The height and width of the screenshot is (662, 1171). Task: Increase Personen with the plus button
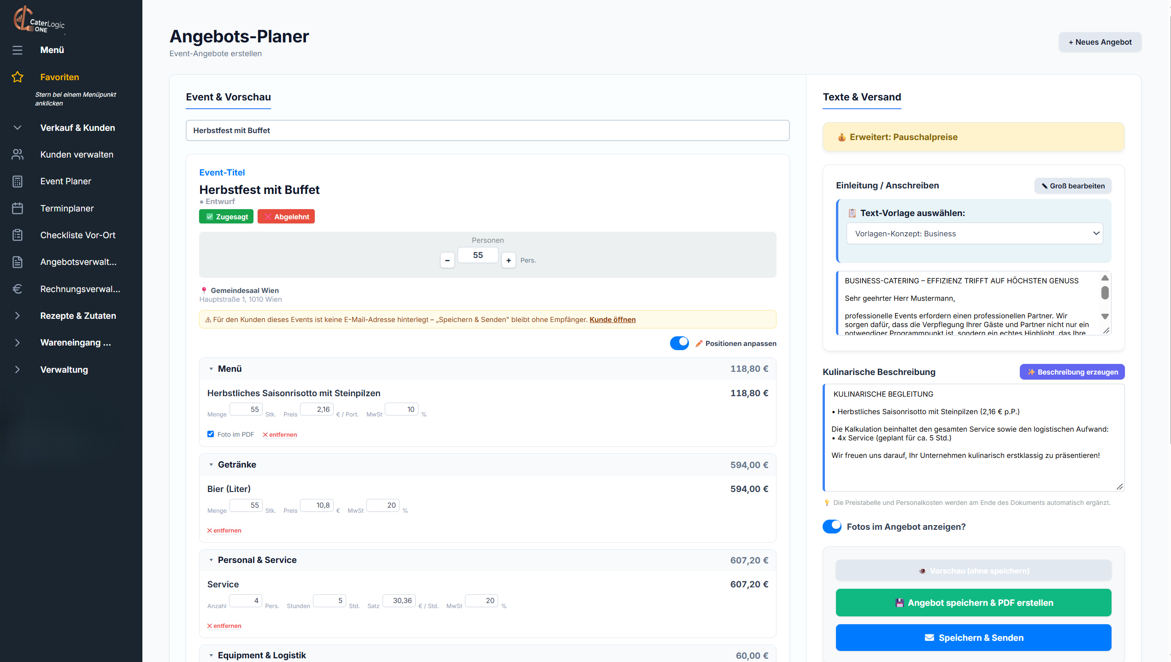(508, 260)
